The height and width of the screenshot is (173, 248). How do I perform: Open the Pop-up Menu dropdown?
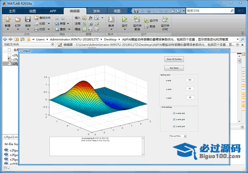coord(185,136)
